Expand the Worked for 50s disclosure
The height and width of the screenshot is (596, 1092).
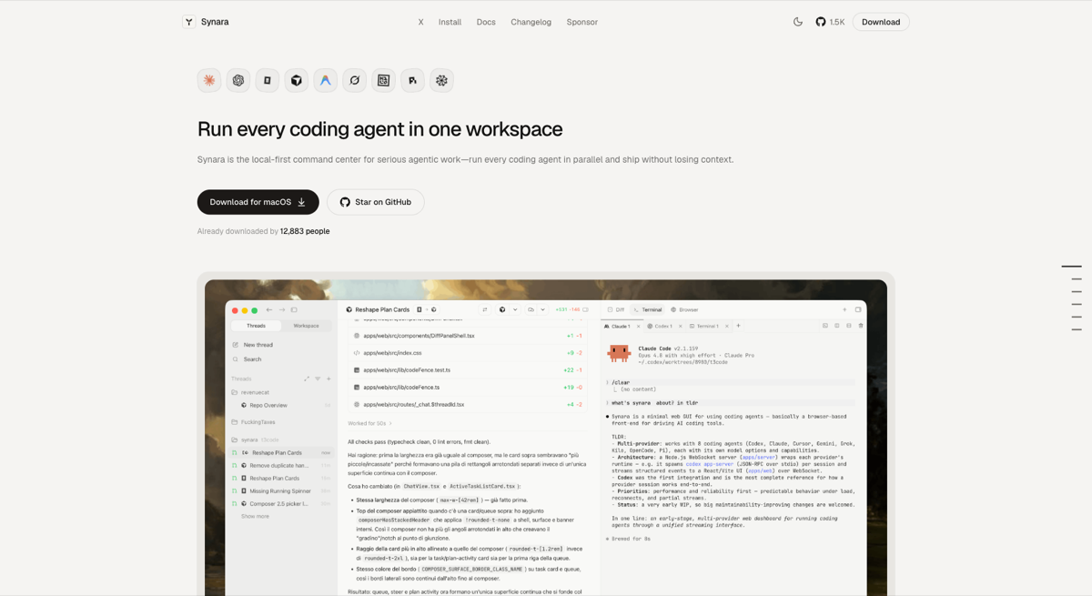coord(369,423)
